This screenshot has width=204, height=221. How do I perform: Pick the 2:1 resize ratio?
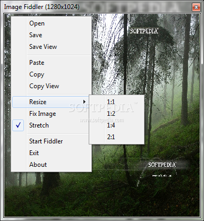coord(117,137)
